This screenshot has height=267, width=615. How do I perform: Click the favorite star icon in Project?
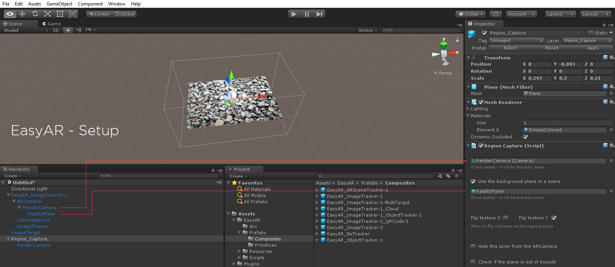pyautogui.click(x=456, y=176)
